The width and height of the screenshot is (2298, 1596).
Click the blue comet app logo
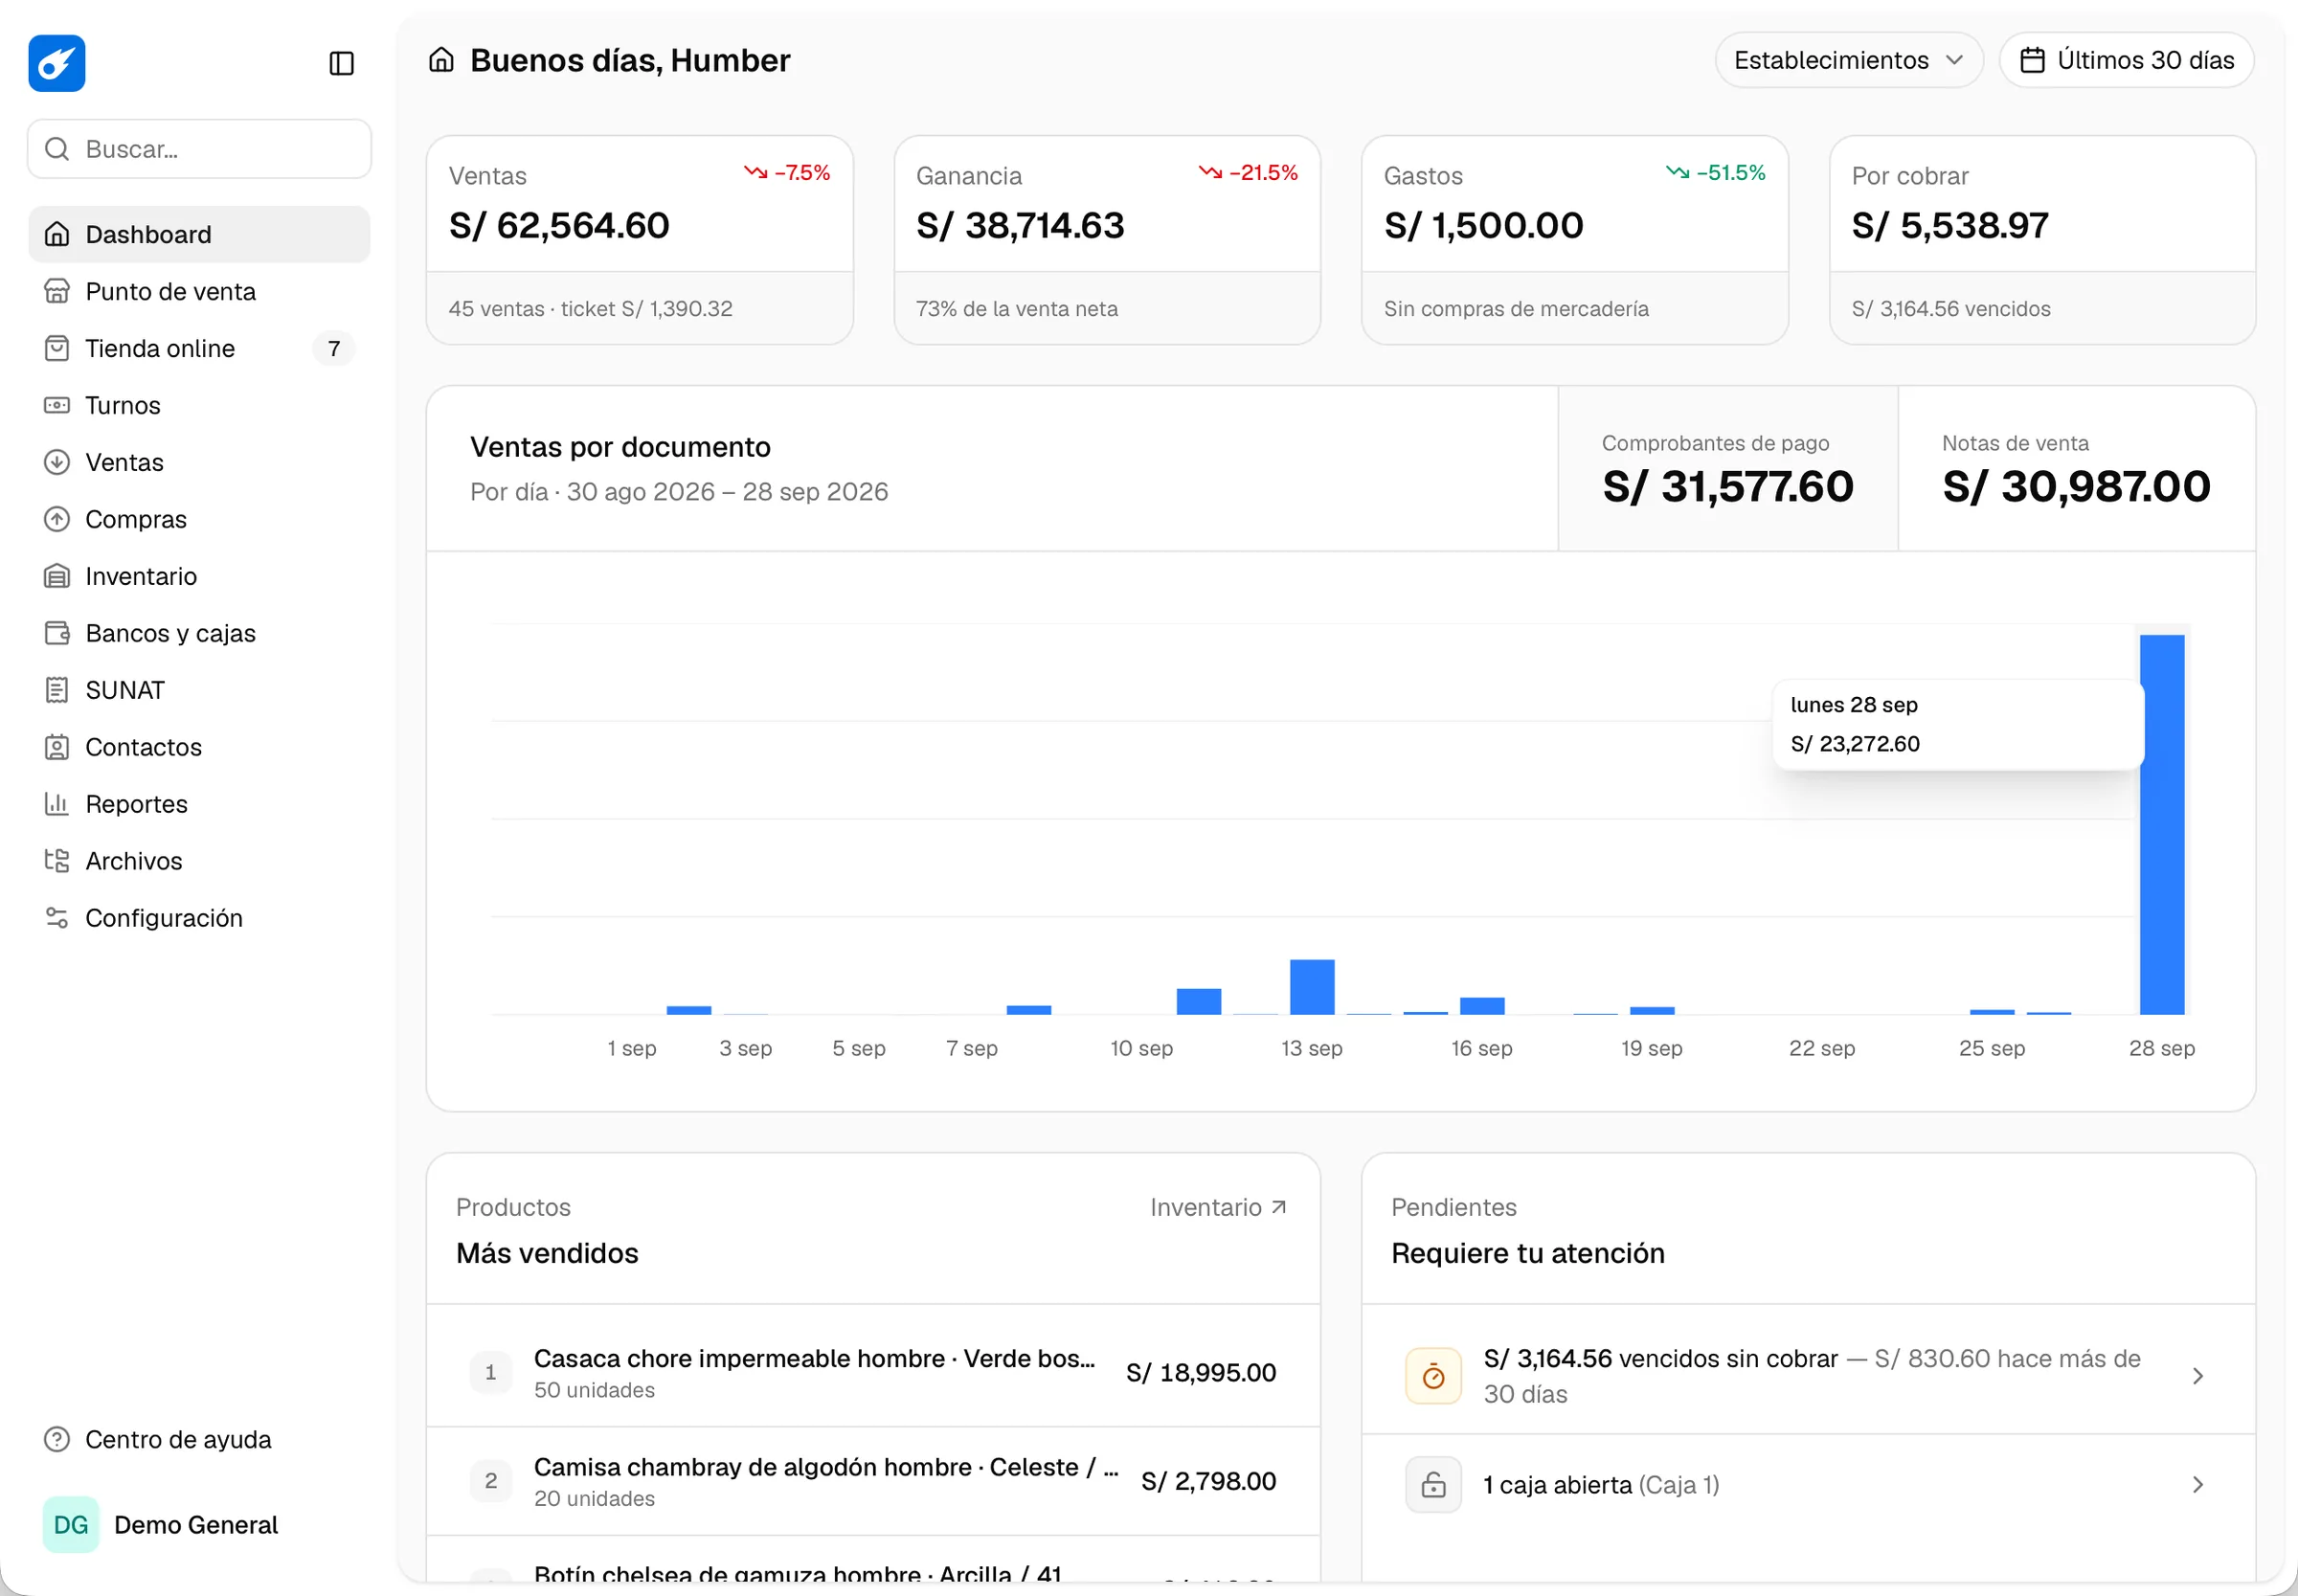point(57,63)
